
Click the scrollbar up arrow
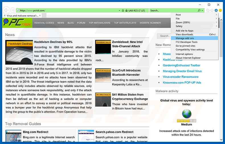tap(221, 20)
